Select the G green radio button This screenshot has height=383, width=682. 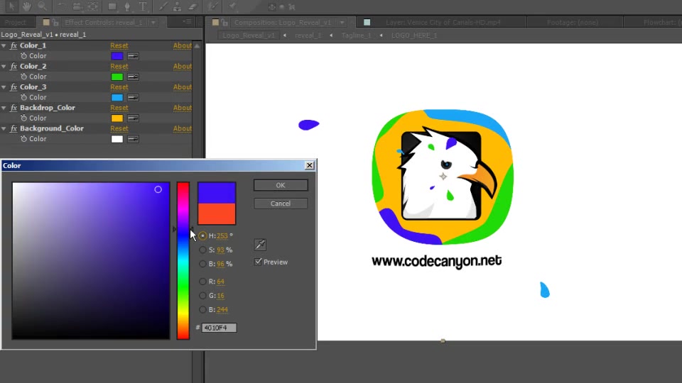coord(202,296)
